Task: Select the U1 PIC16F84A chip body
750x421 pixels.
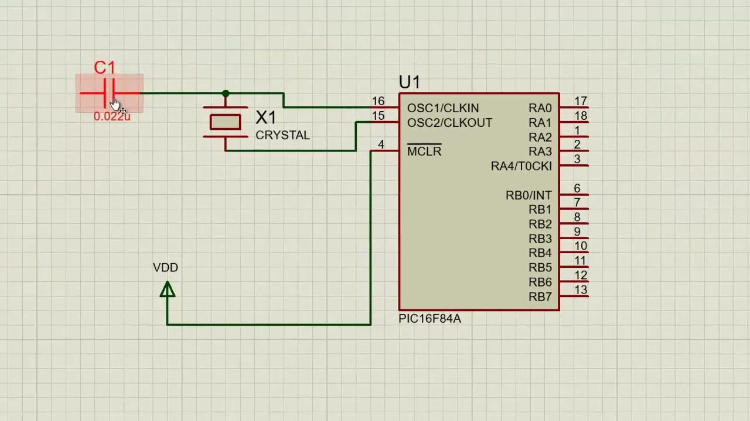Action: click(479, 202)
